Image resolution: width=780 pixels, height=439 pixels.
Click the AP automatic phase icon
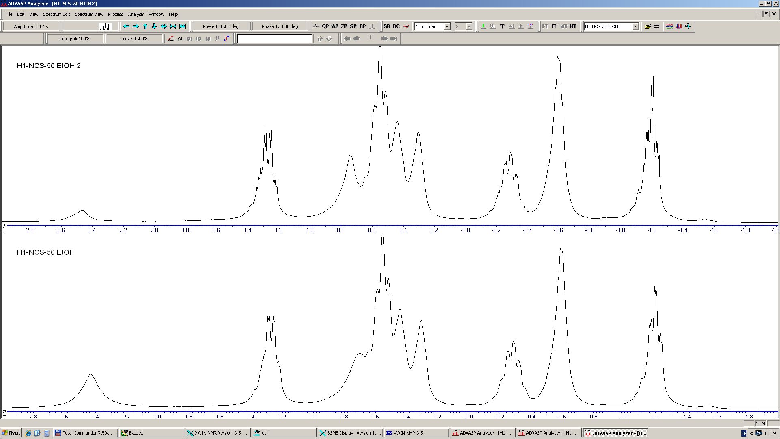click(x=335, y=26)
